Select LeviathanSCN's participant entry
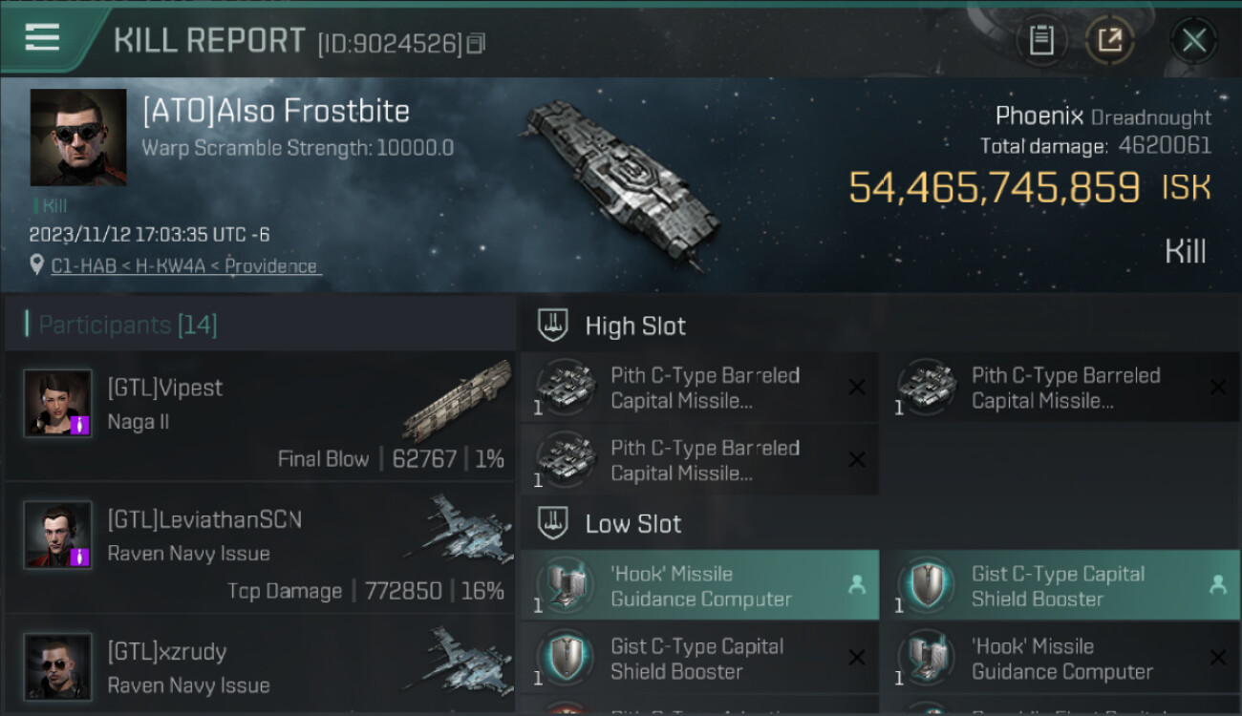The width and height of the screenshot is (1242, 716). (x=258, y=547)
